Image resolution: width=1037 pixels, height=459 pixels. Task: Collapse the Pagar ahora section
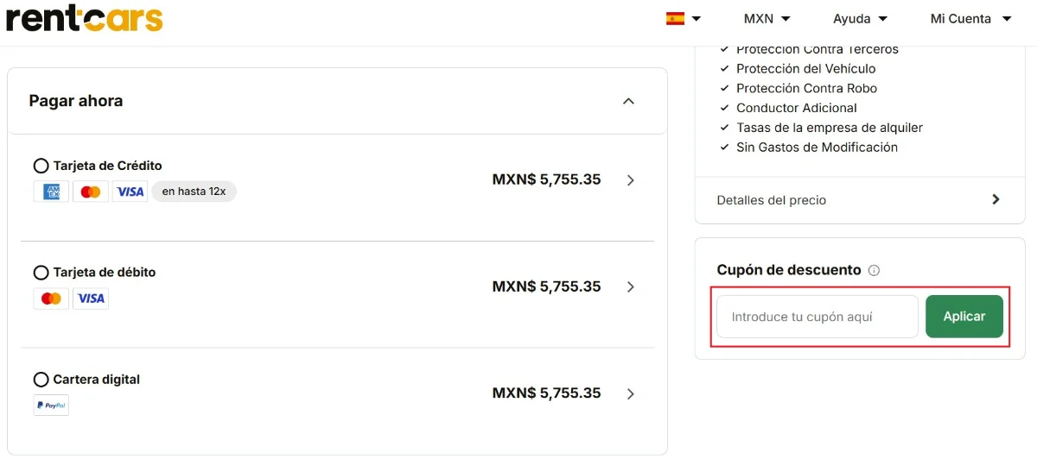(x=628, y=101)
